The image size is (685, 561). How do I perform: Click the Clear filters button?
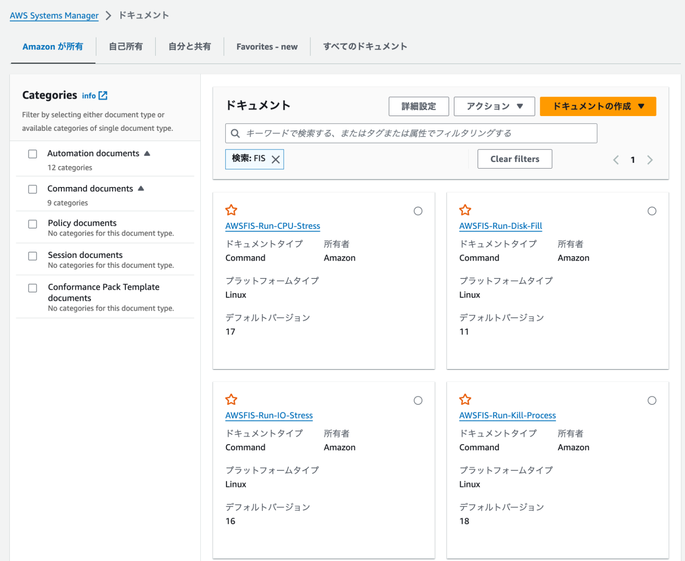pyautogui.click(x=515, y=159)
